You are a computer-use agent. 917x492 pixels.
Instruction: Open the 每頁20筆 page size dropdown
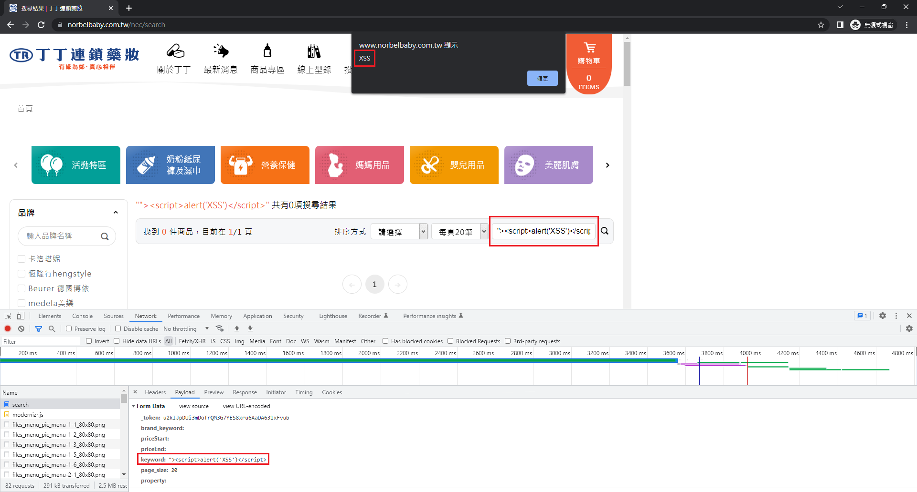tap(459, 232)
